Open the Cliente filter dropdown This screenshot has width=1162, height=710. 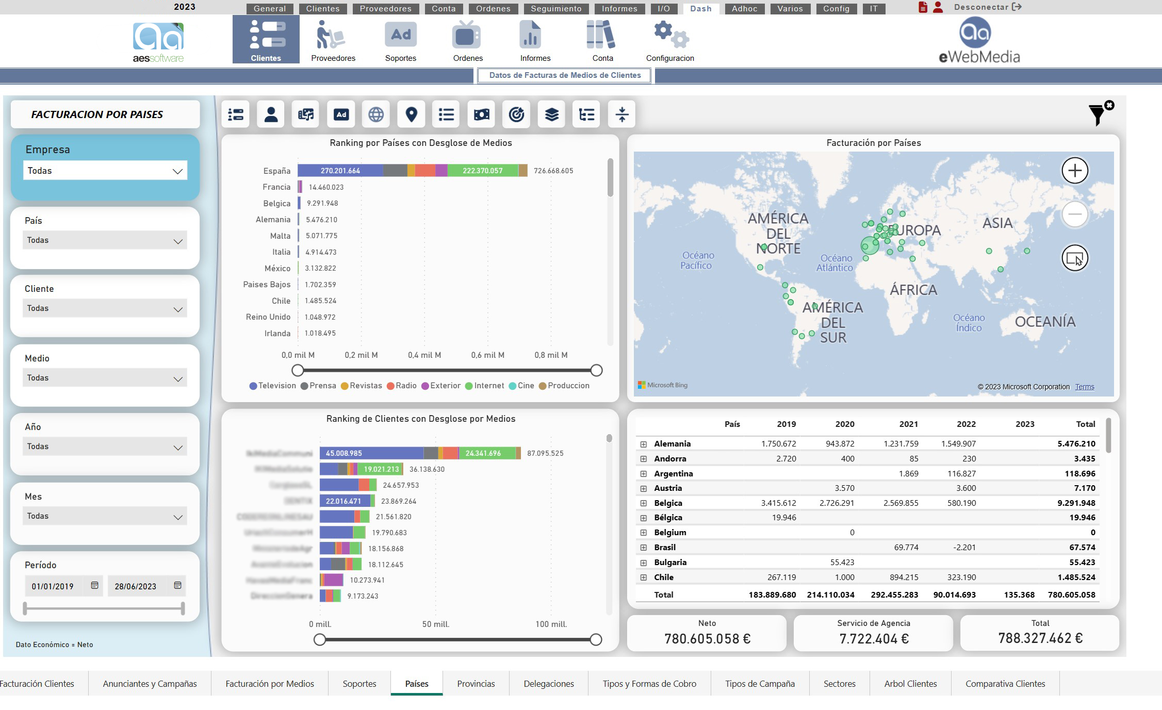point(105,308)
